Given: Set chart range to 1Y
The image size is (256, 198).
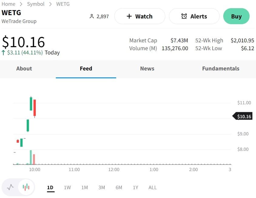Looking at the screenshot, I should (136, 187).
